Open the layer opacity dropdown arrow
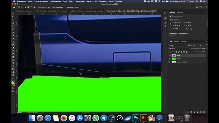Image resolution: width=219 pixels, height=123 pixels. click(207, 49)
